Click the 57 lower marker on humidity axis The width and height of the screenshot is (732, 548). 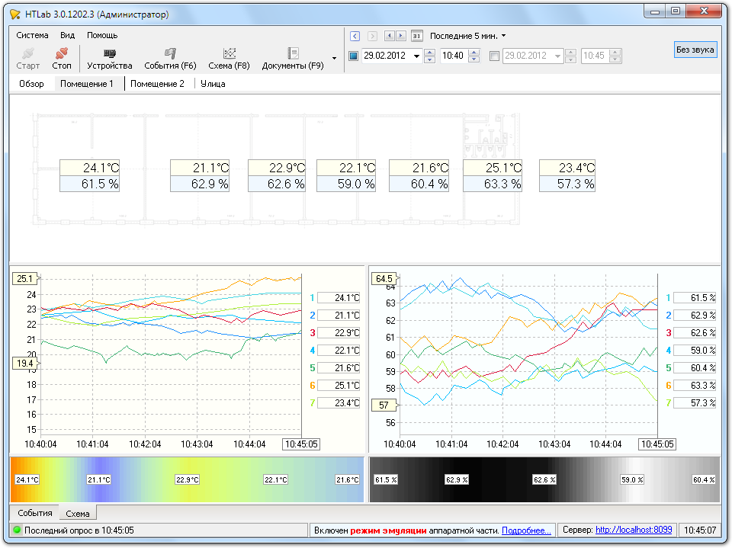[x=384, y=405]
